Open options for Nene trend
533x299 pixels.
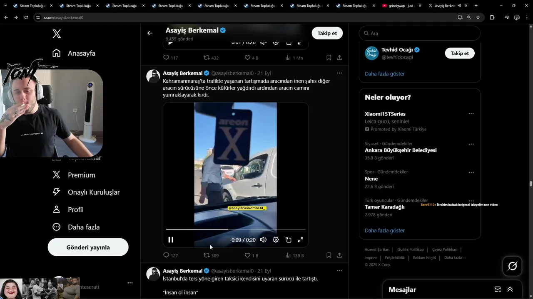[x=471, y=172]
